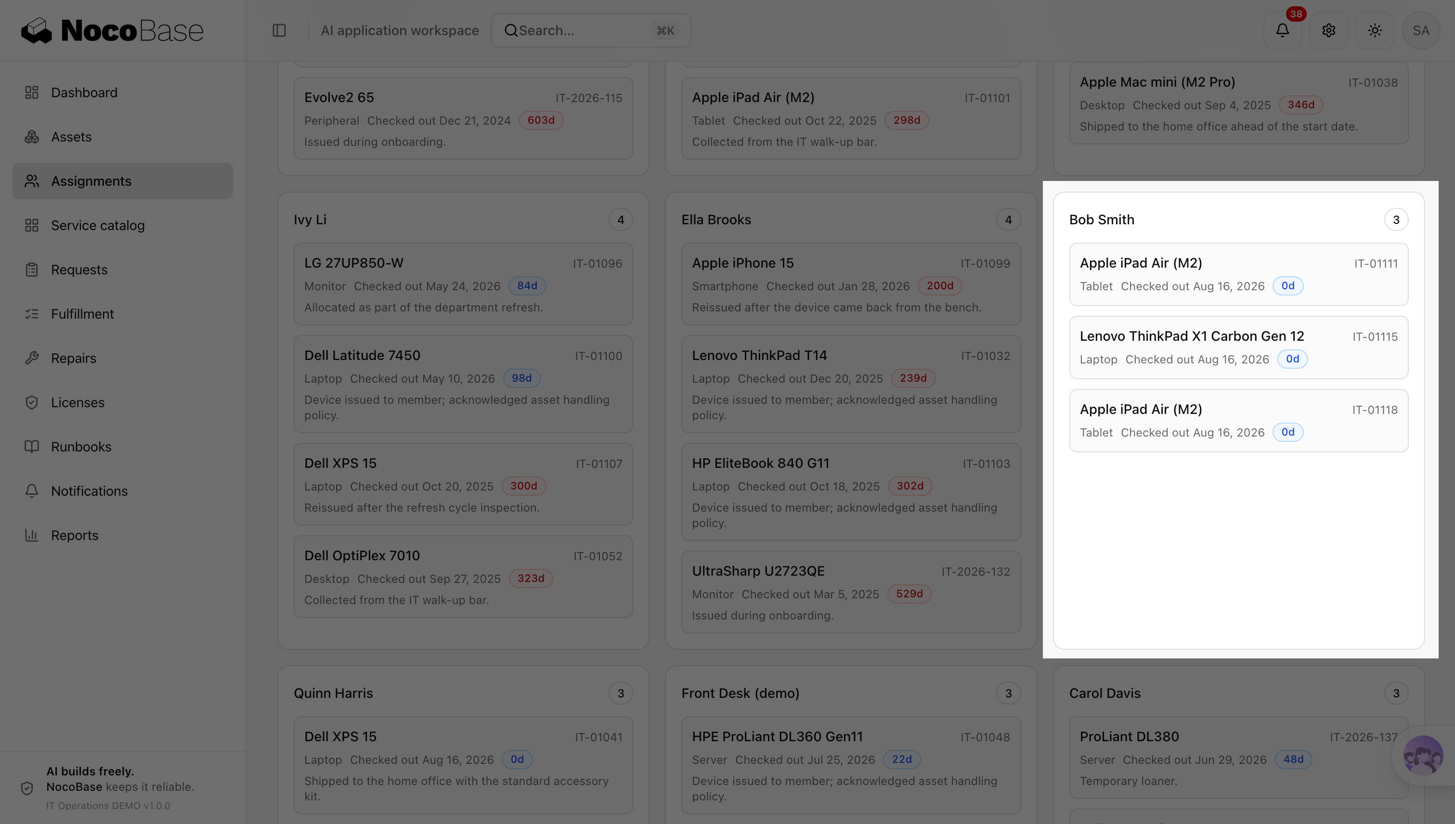The height and width of the screenshot is (824, 1455).
Task: Click the 38 notification count badge
Action: pos(1296,13)
